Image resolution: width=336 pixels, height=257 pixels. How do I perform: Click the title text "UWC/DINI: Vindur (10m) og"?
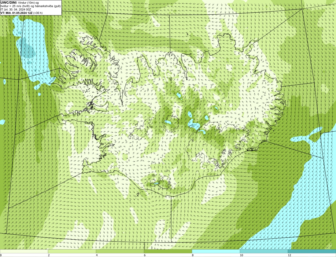20,3
